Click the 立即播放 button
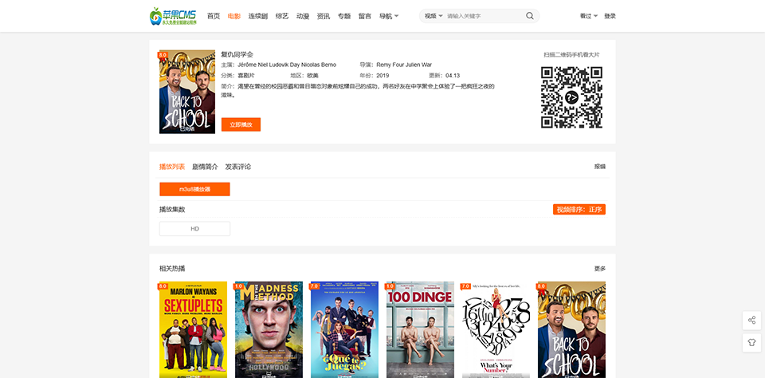Screen dimensions: 765x378 241,124
